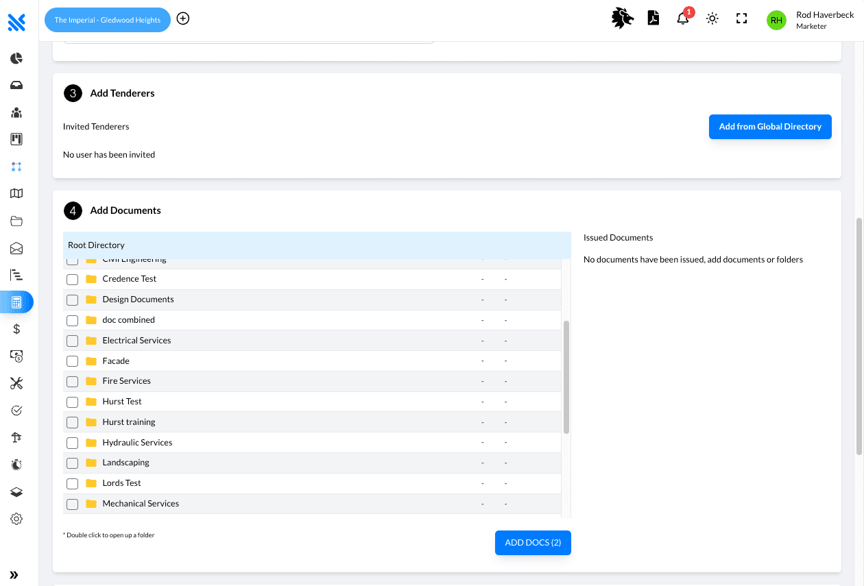Viewport: 864px width, 586px height.
Task: Open the crane sidebar icon
Action: [x=16, y=437]
